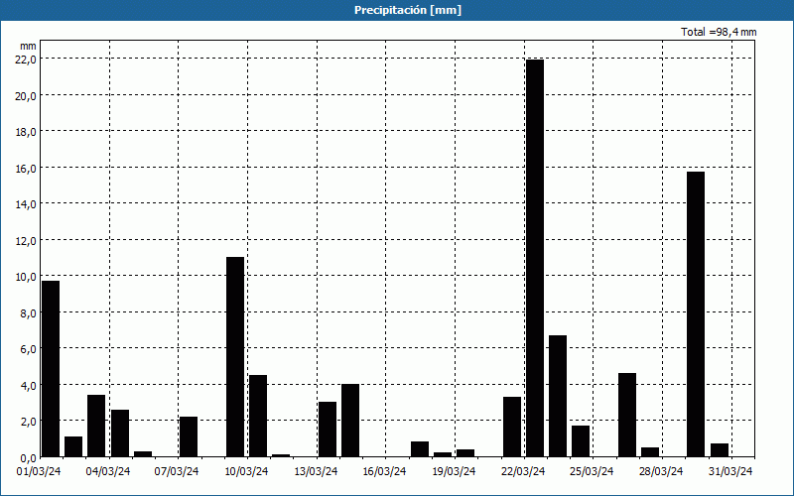Click the bar reaching about 6,7 mm
794x496 pixels.
(558, 396)
